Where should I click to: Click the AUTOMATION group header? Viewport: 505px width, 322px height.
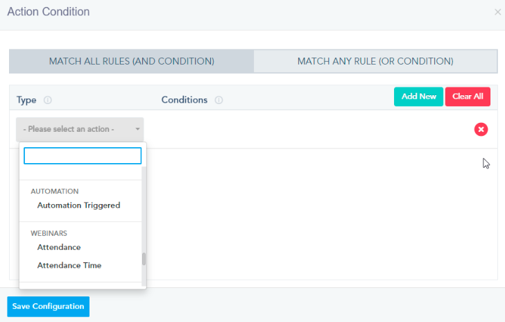click(x=55, y=191)
